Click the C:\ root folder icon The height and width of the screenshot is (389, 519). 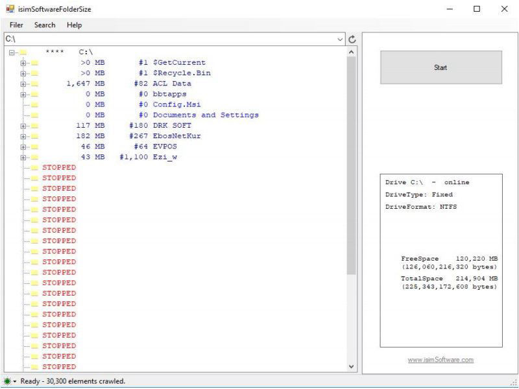(23, 53)
